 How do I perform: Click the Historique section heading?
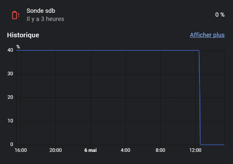23,35
